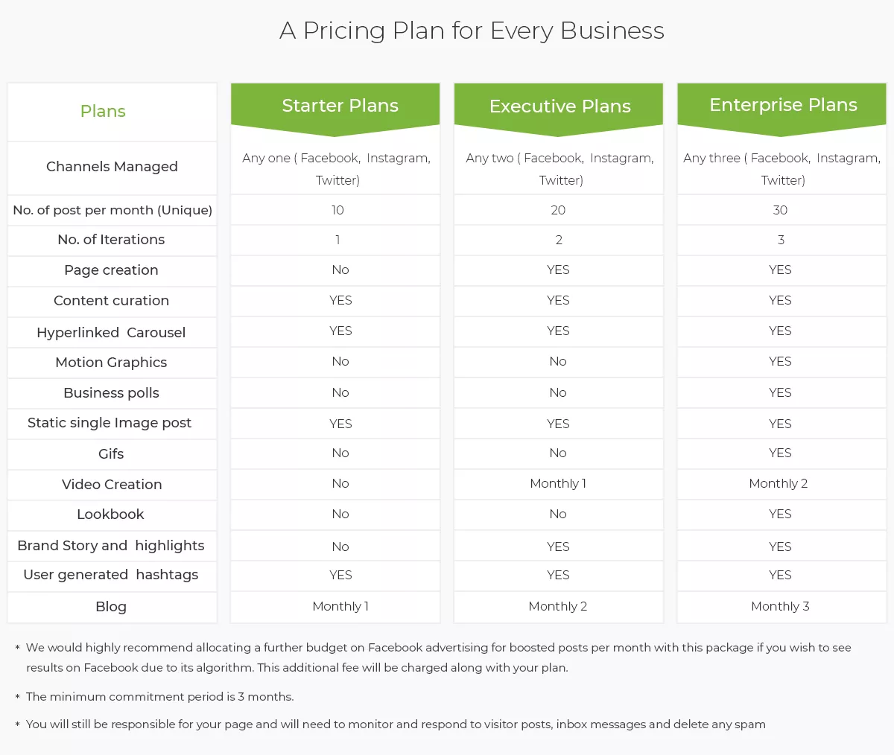This screenshot has height=755, width=894.
Task: Click the green Plans label
Action: tap(103, 112)
